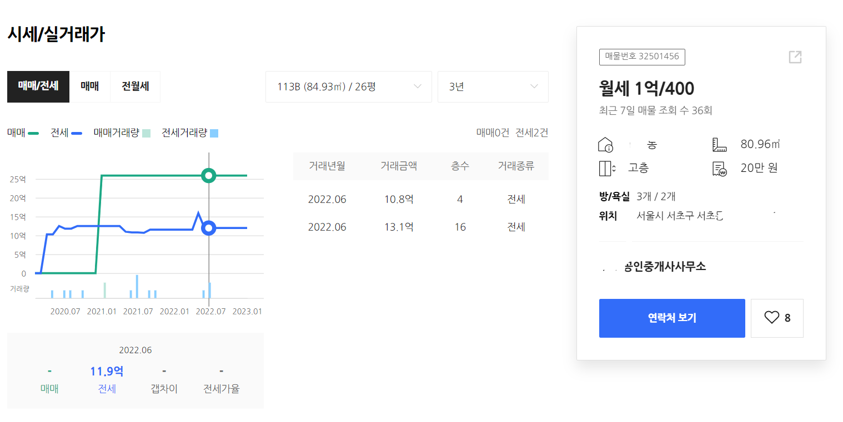This screenshot has width=843, height=422.
Task: Click the 공인중개사사무소 agency name
Action: [665, 267]
